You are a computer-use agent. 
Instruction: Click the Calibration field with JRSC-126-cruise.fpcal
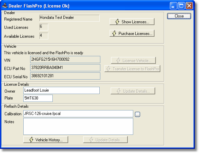pos(78,114)
